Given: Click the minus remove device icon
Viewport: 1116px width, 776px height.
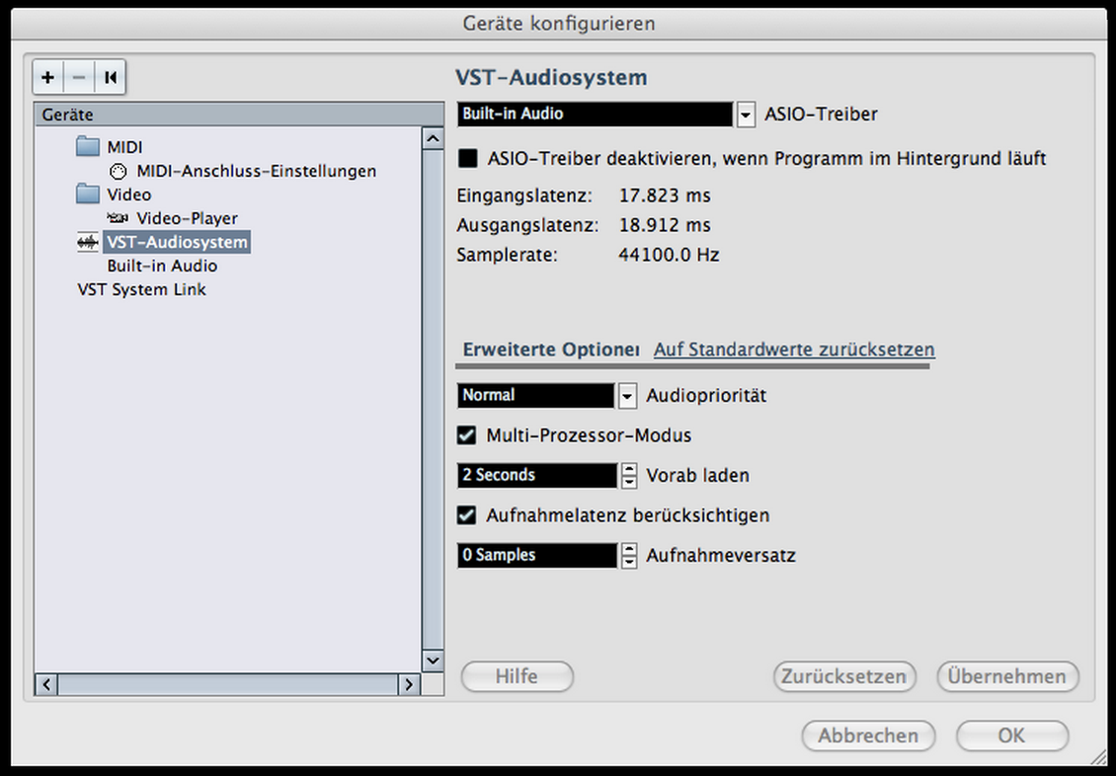Looking at the screenshot, I should [x=79, y=77].
